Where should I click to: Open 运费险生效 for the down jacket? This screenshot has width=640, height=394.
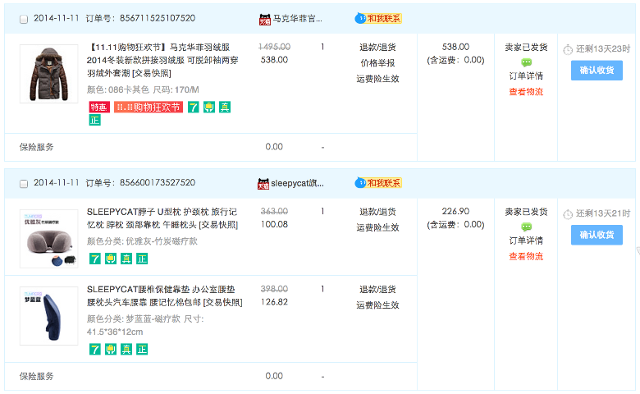tap(377, 79)
